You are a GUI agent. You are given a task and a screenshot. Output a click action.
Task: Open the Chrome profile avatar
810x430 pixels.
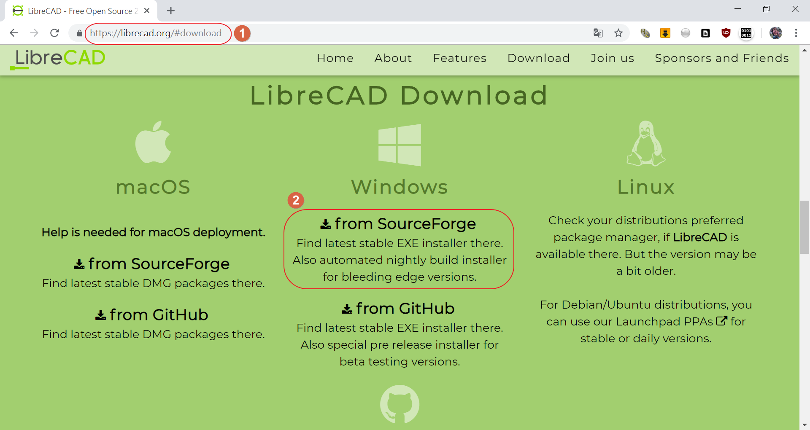776,33
